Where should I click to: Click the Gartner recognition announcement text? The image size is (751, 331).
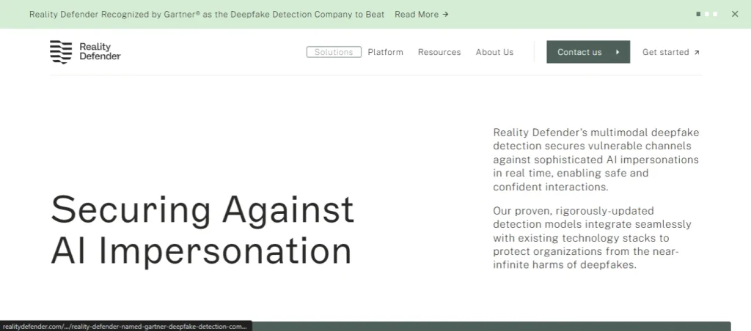(207, 15)
